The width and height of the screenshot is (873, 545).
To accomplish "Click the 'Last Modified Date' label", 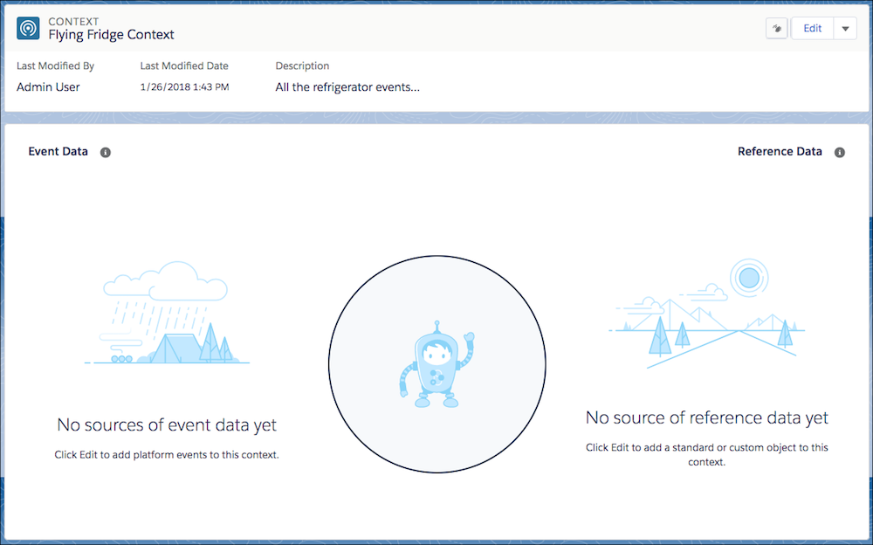I will pyautogui.click(x=184, y=66).
